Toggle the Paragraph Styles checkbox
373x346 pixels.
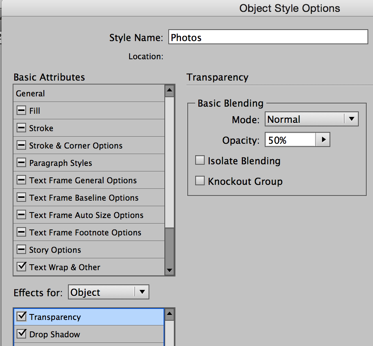21,163
